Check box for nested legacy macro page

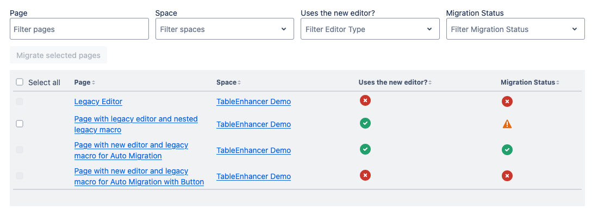(20, 124)
